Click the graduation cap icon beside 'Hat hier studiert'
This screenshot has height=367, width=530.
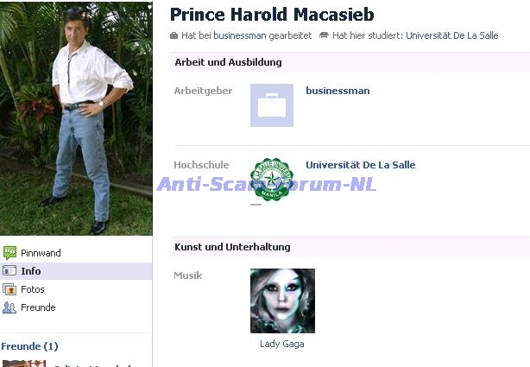pyautogui.click(x=324, y=35)
